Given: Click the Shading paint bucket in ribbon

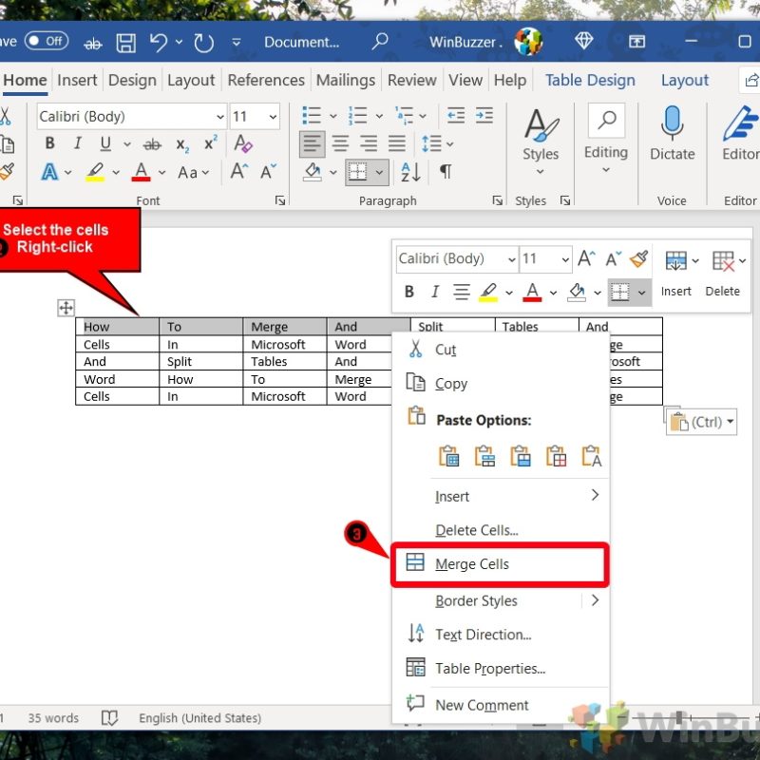Looking at the screenshot, I should [313, 172].
